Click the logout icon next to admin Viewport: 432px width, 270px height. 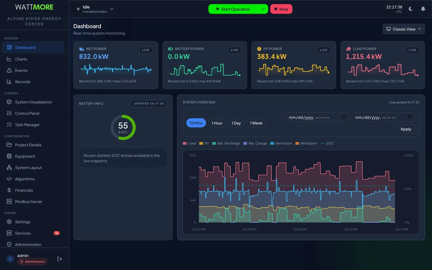(60, 259)
